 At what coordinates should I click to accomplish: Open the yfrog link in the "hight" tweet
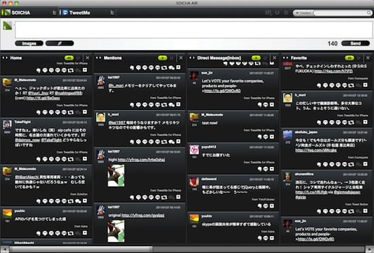pos(141,159)
